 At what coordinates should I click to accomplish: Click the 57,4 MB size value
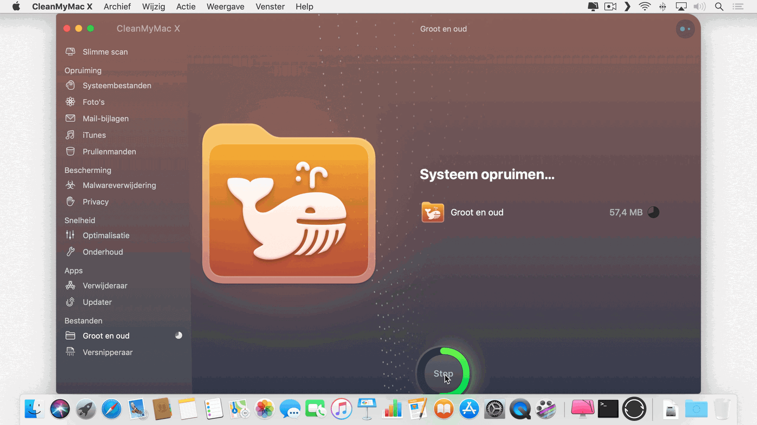[x=625, y=212]
